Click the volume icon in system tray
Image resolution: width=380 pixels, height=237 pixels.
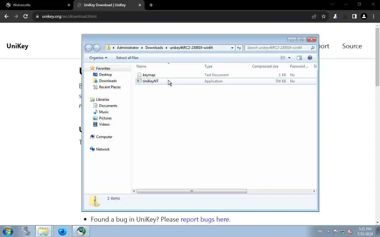click(x=350, y=231)
